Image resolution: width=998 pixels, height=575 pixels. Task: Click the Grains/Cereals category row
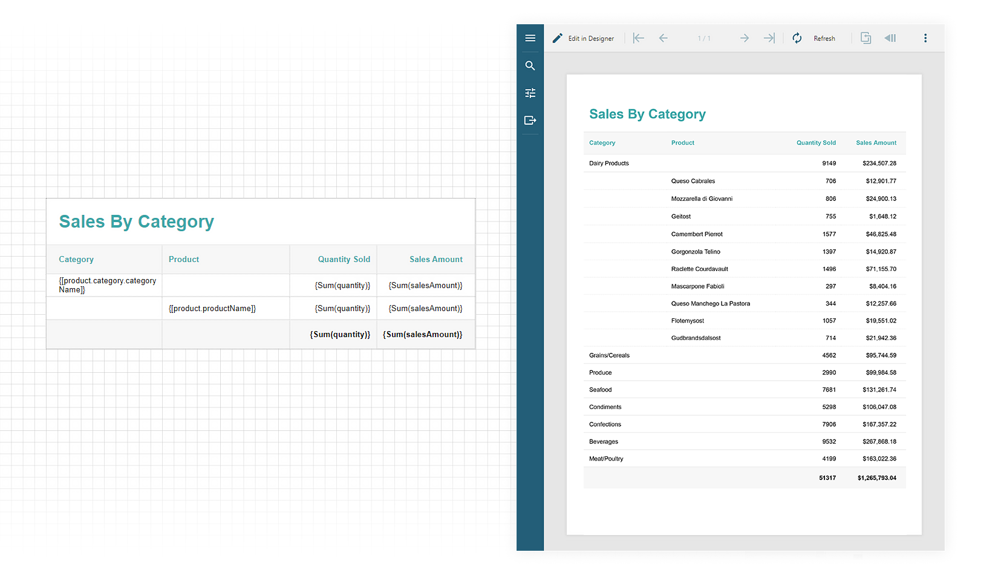click(x=745, y=355)
